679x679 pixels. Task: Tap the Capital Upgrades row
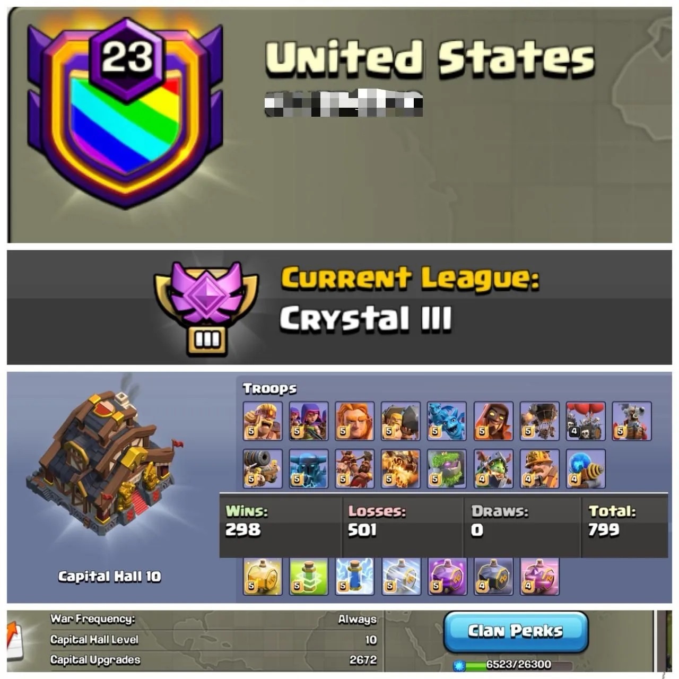tap(213, 660)
